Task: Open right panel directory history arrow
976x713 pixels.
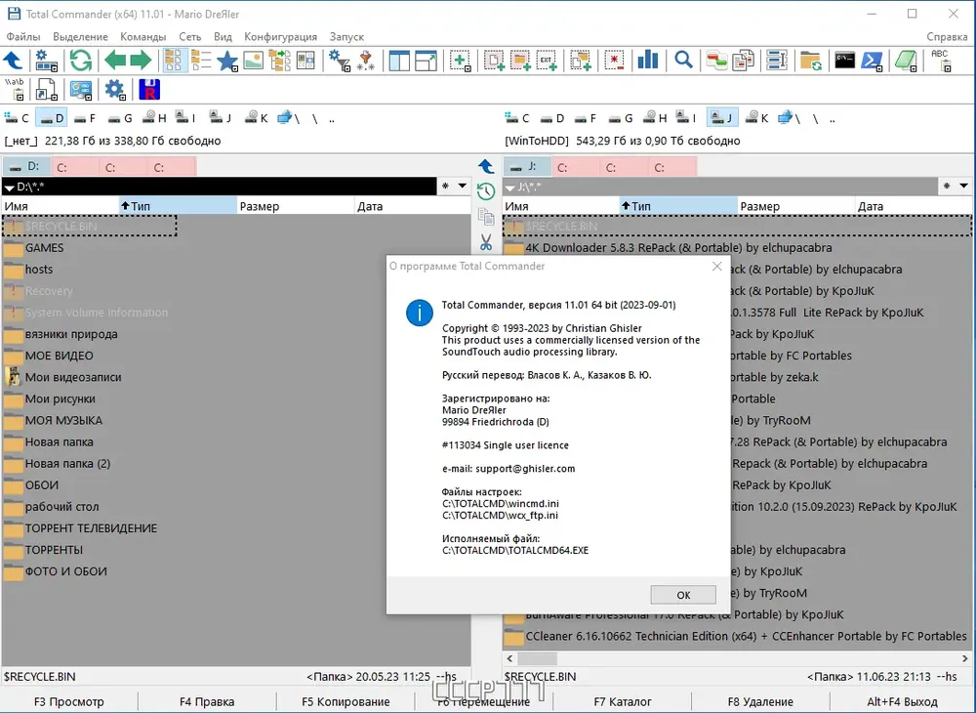Action: 963,186
